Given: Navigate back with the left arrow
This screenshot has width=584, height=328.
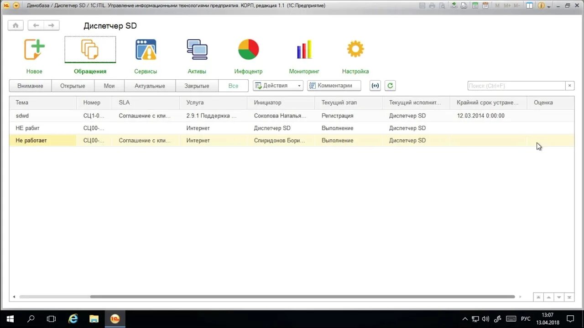Looking at the screenshot, I should coord(36,26).
